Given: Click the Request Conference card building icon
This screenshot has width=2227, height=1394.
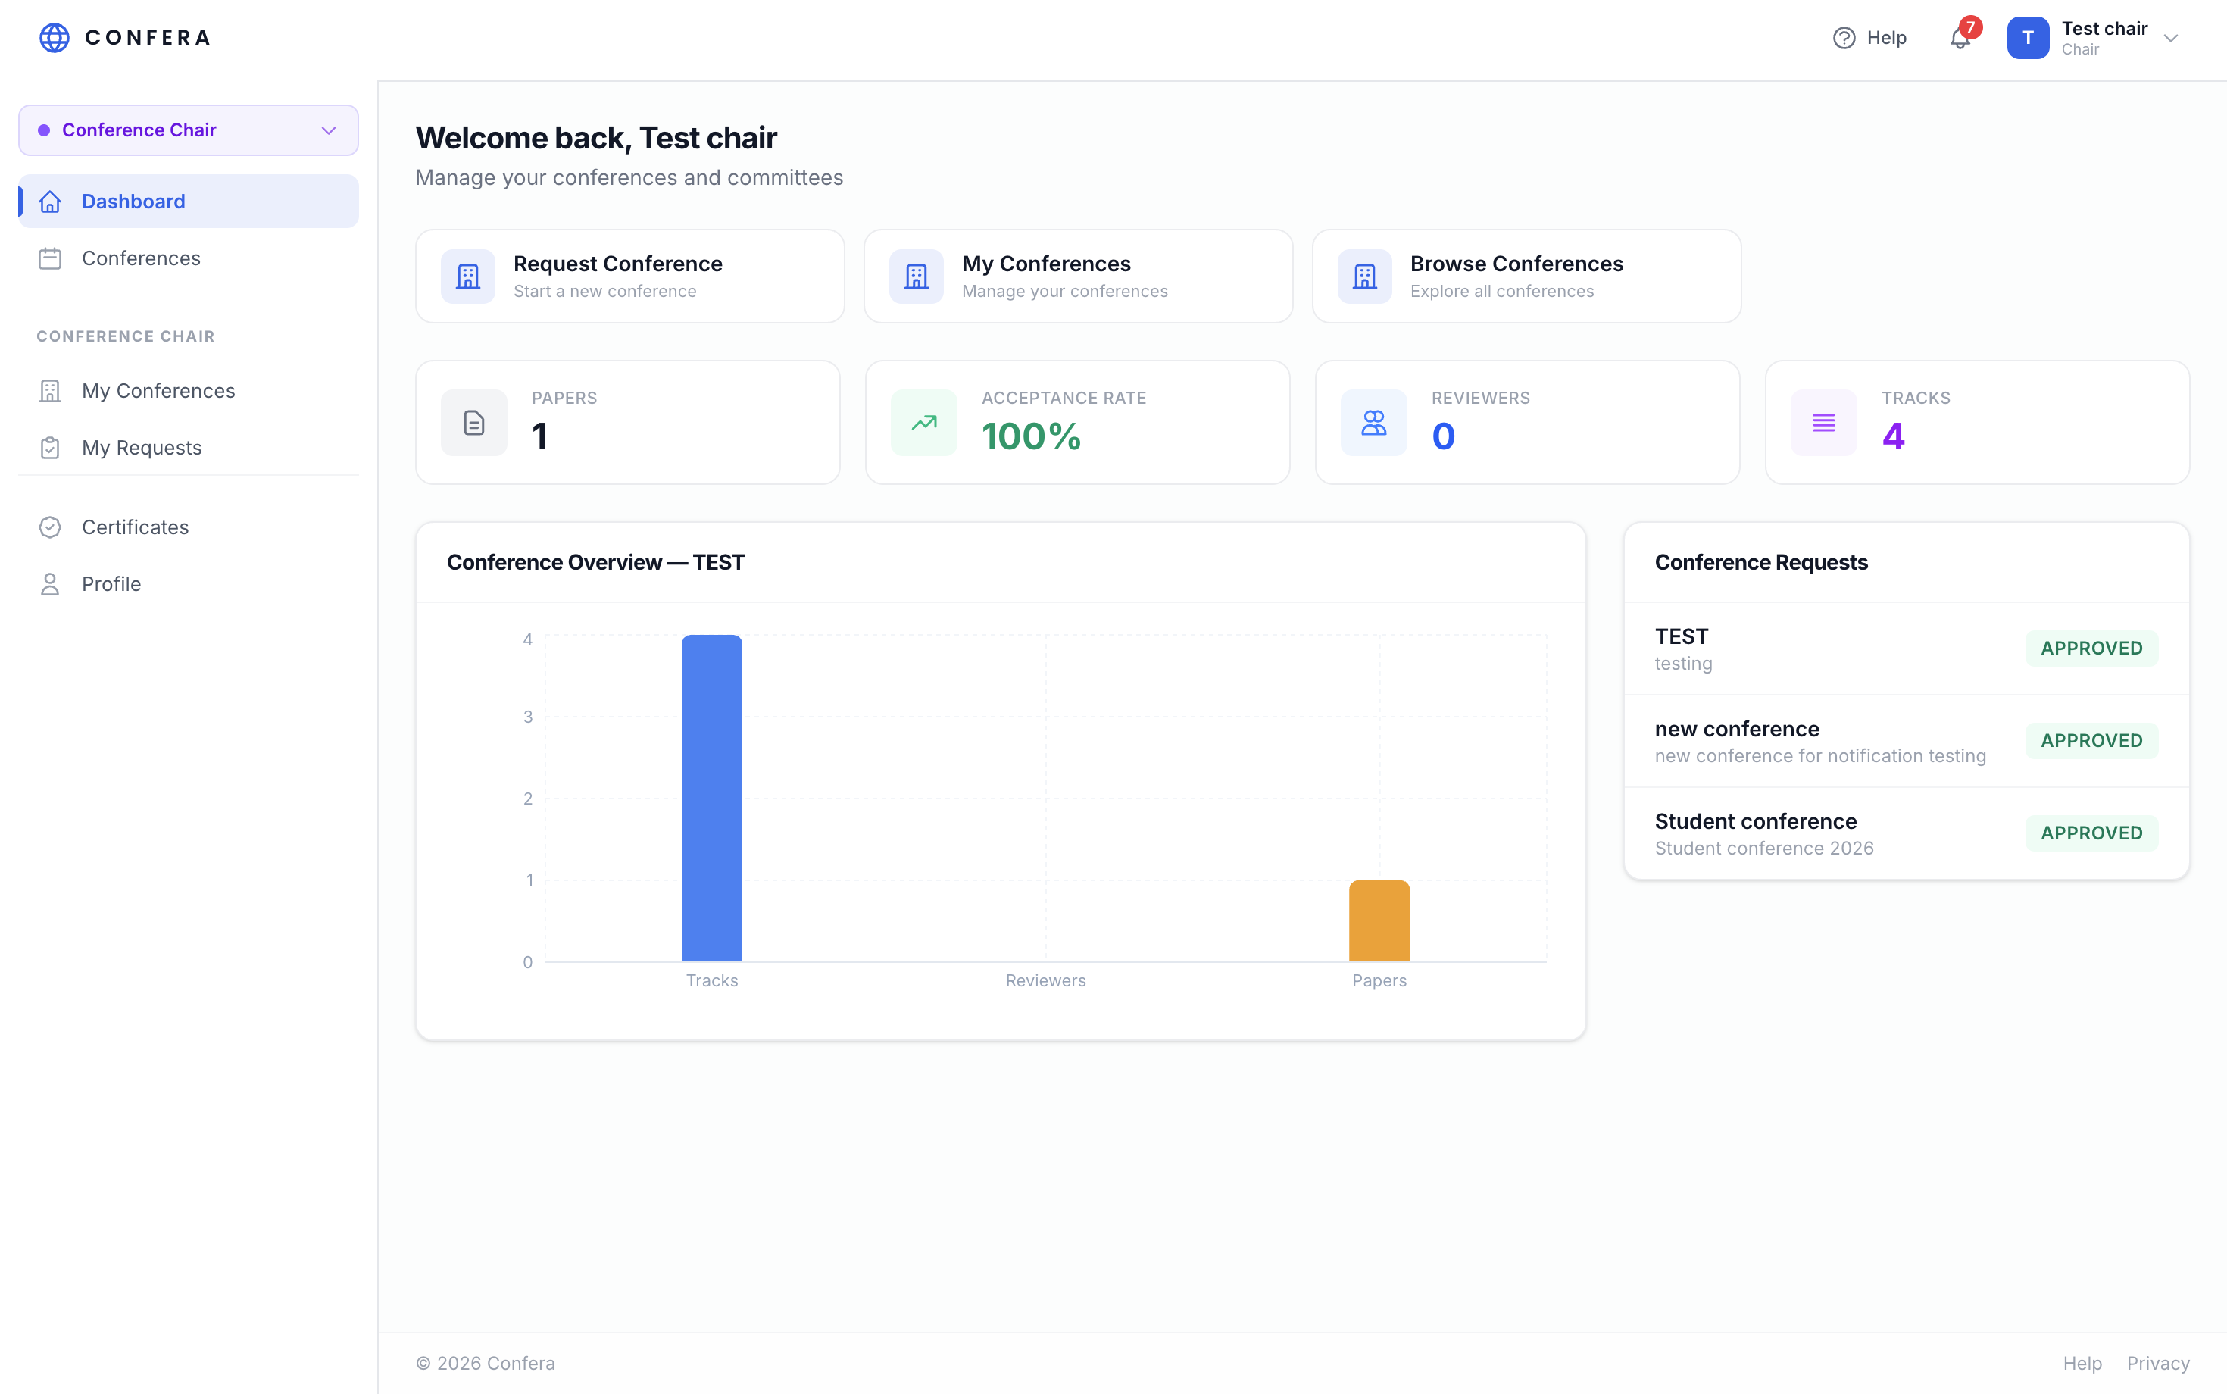Looking at the screenshot, I should (x=468, y=277).
